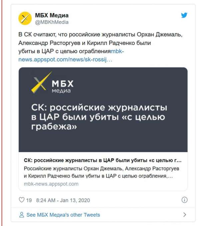The image size is (200, 226).
Task: Click the bold card title below the image
Action: coord(103,159)
